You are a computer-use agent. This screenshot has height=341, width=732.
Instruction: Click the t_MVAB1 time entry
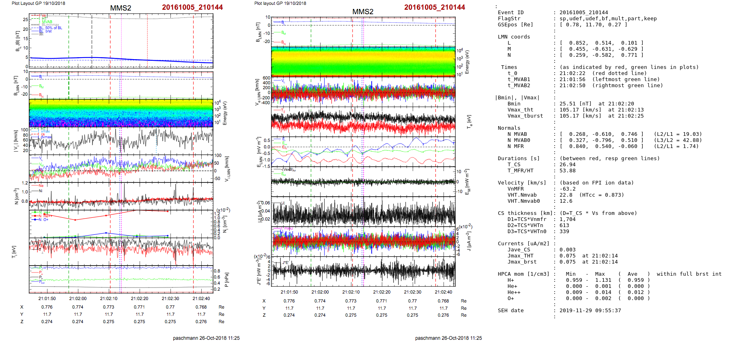click(x=585, y=79)
